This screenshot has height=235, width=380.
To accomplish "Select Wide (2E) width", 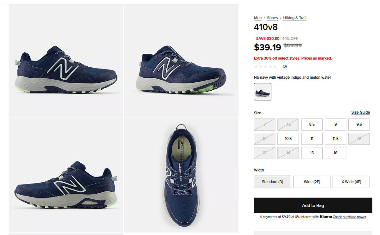I will pos(312,182).
